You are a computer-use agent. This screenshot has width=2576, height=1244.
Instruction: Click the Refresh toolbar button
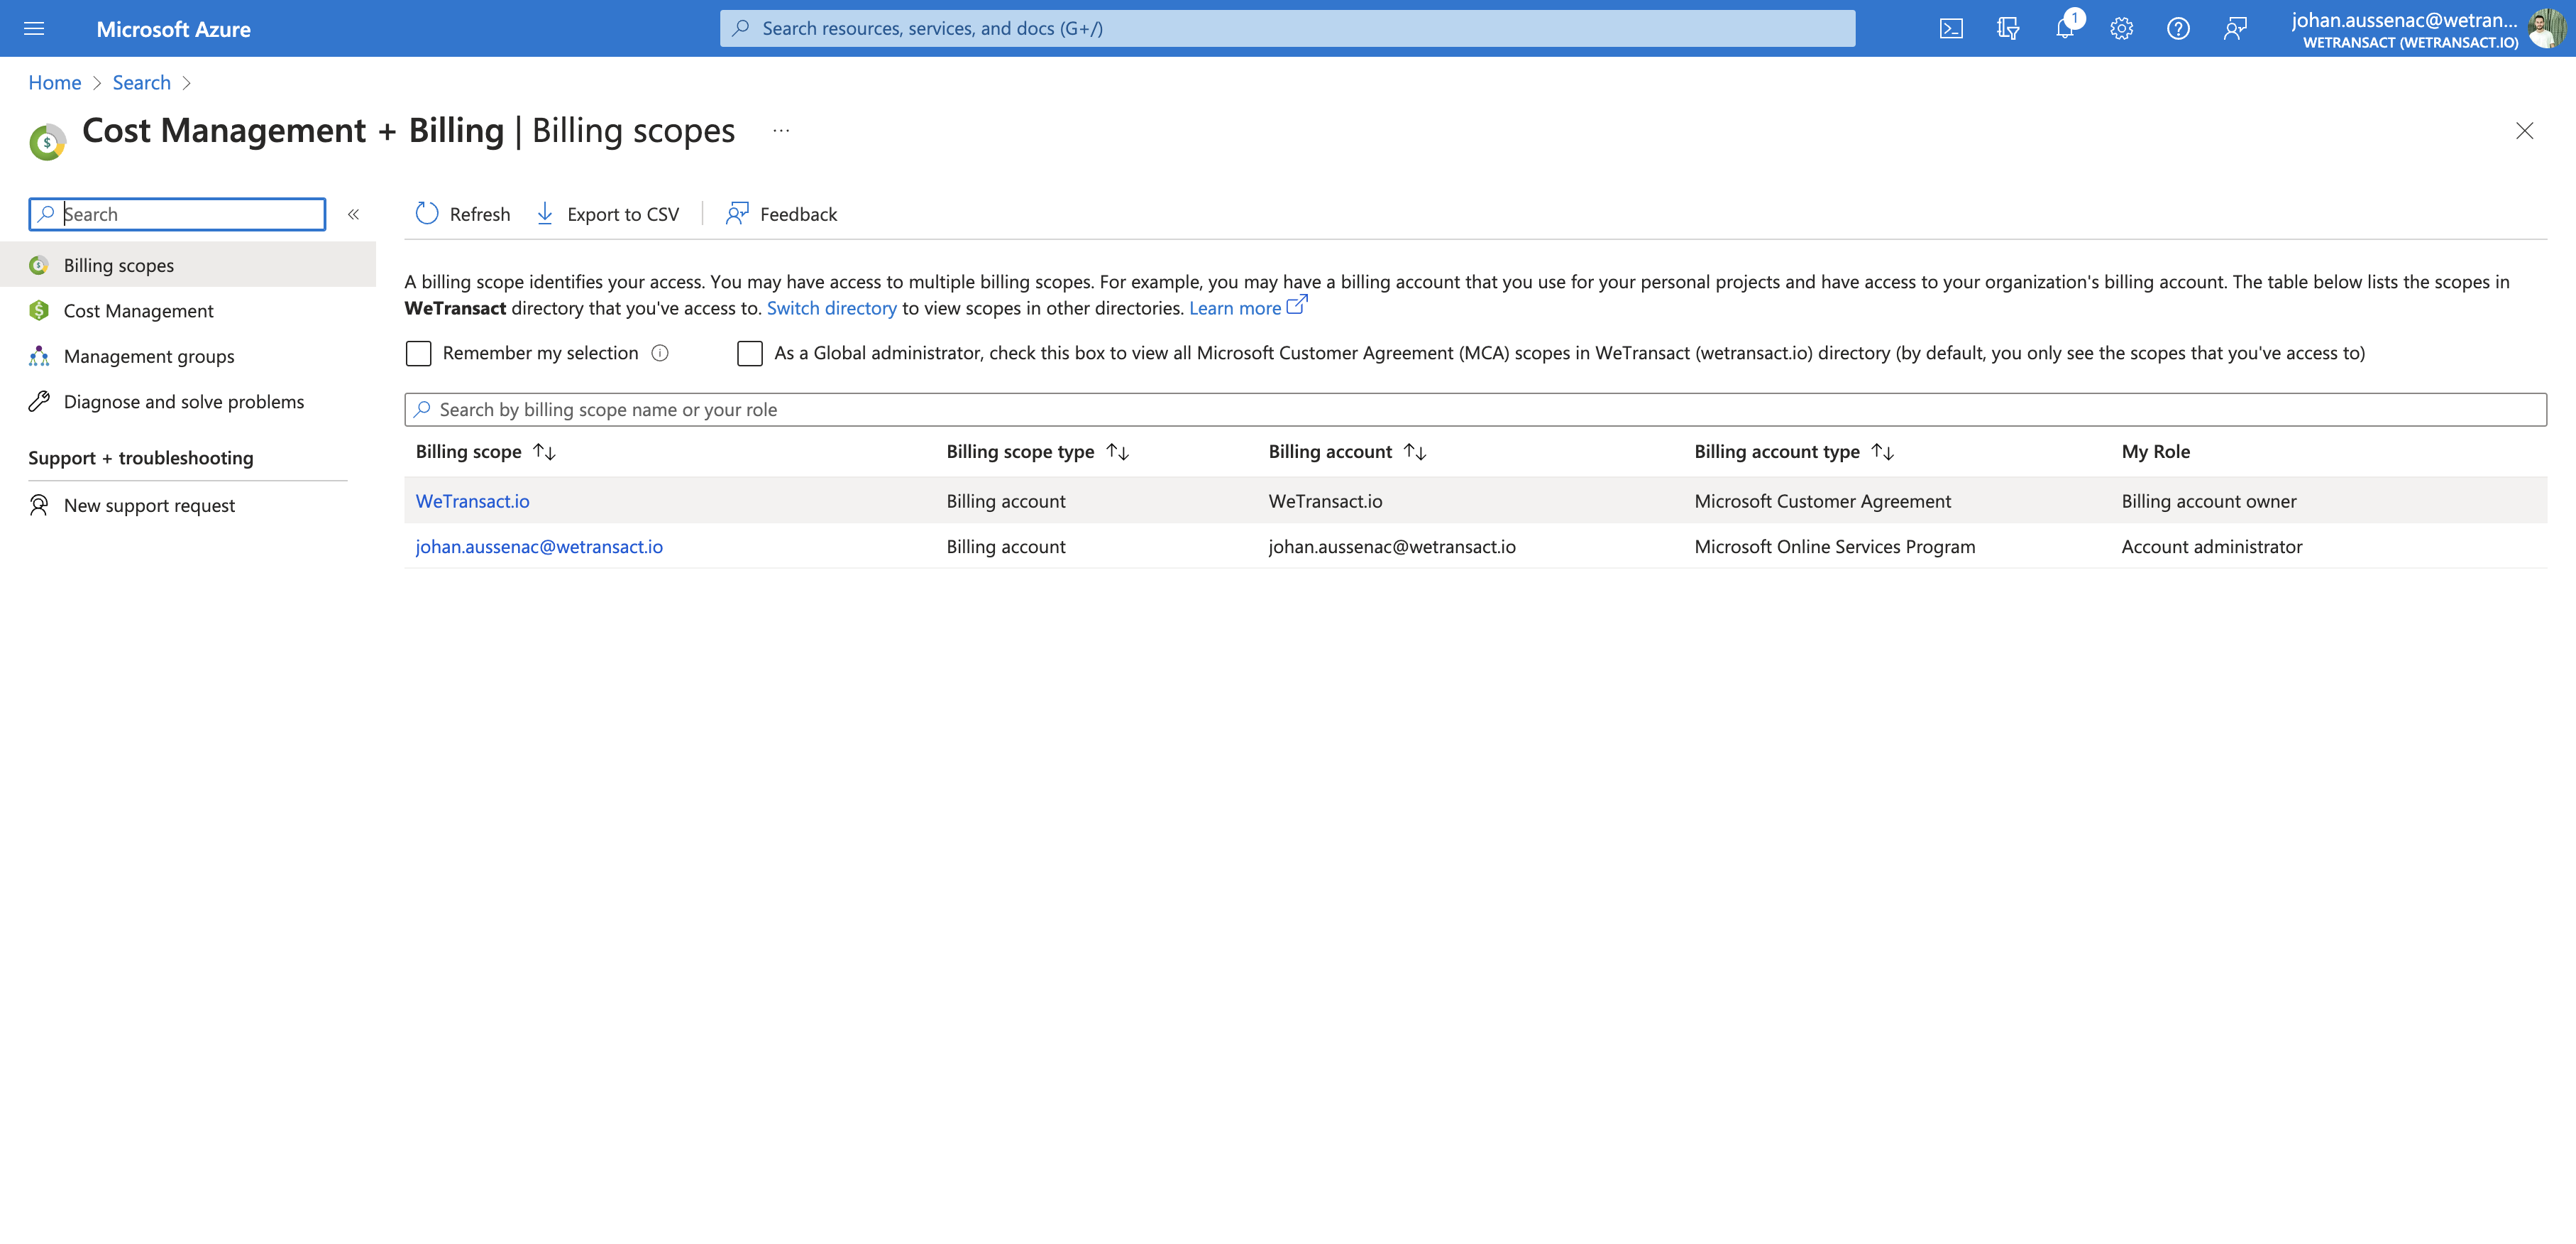pos(462,214)
